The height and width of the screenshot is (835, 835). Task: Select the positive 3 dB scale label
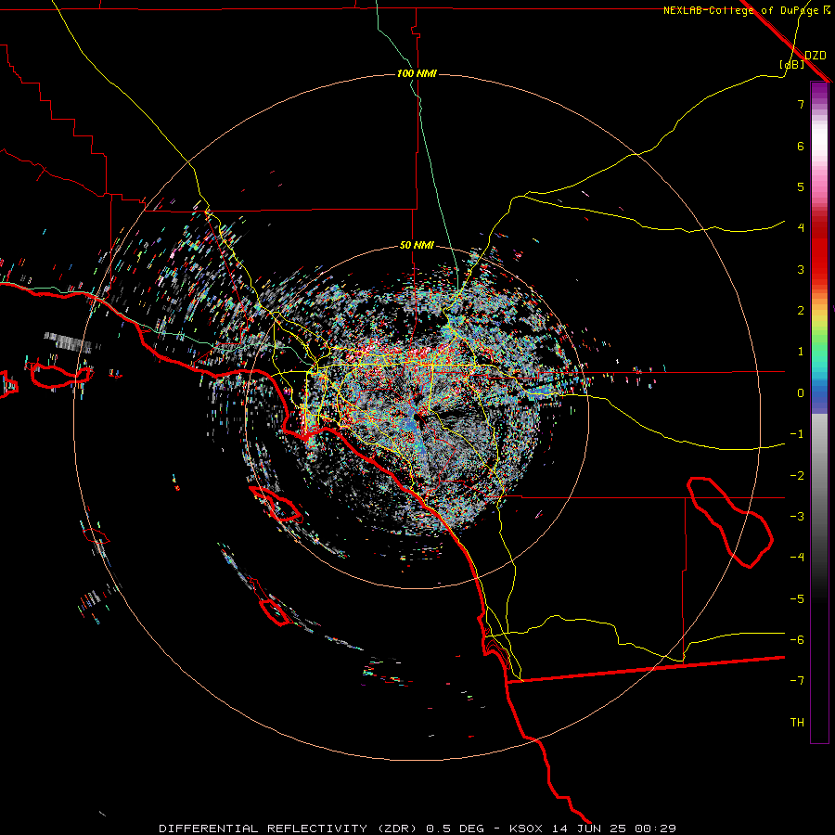coord(801,269)
